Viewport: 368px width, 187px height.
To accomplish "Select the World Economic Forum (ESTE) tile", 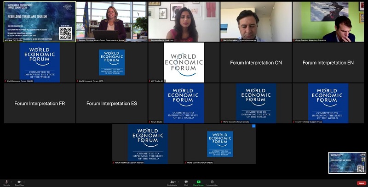I will click(x=112, y=62).
